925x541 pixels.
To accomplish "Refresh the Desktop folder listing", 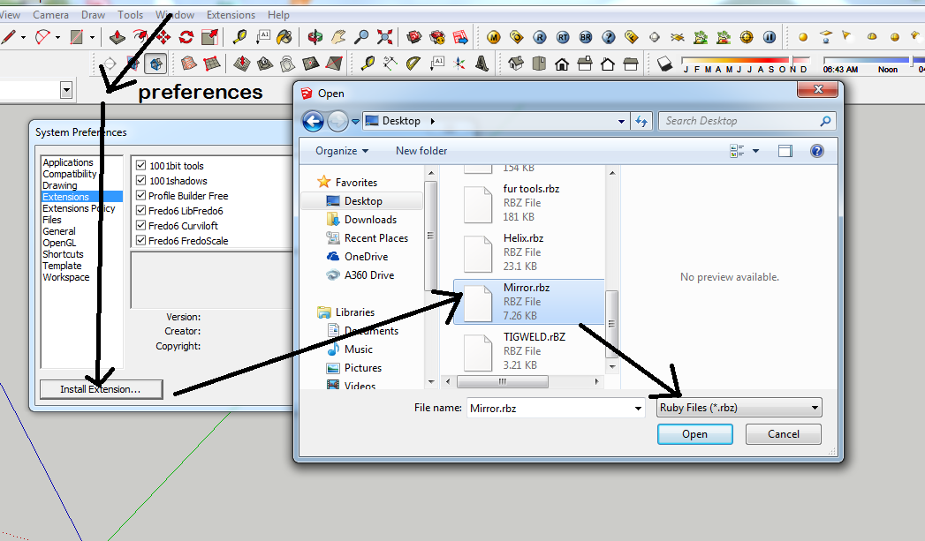I will coord(641,121).
